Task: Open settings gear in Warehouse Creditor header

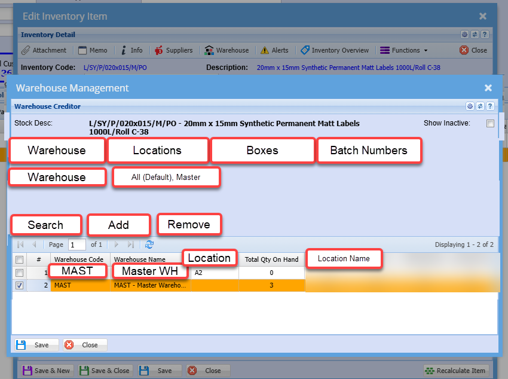Action: [470, 106]
